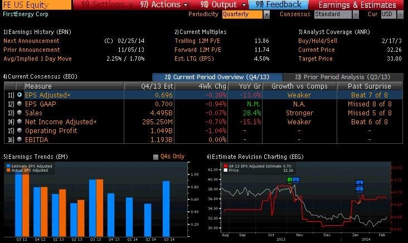
Task: Click the Measure column header
Action: [x=74, y=86]
